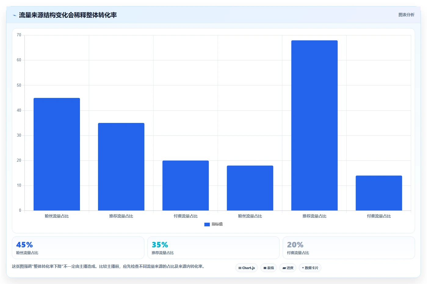427x284 pixels.
Task: Click the lightning icon beside the chart title
Action: click(14, 15)
